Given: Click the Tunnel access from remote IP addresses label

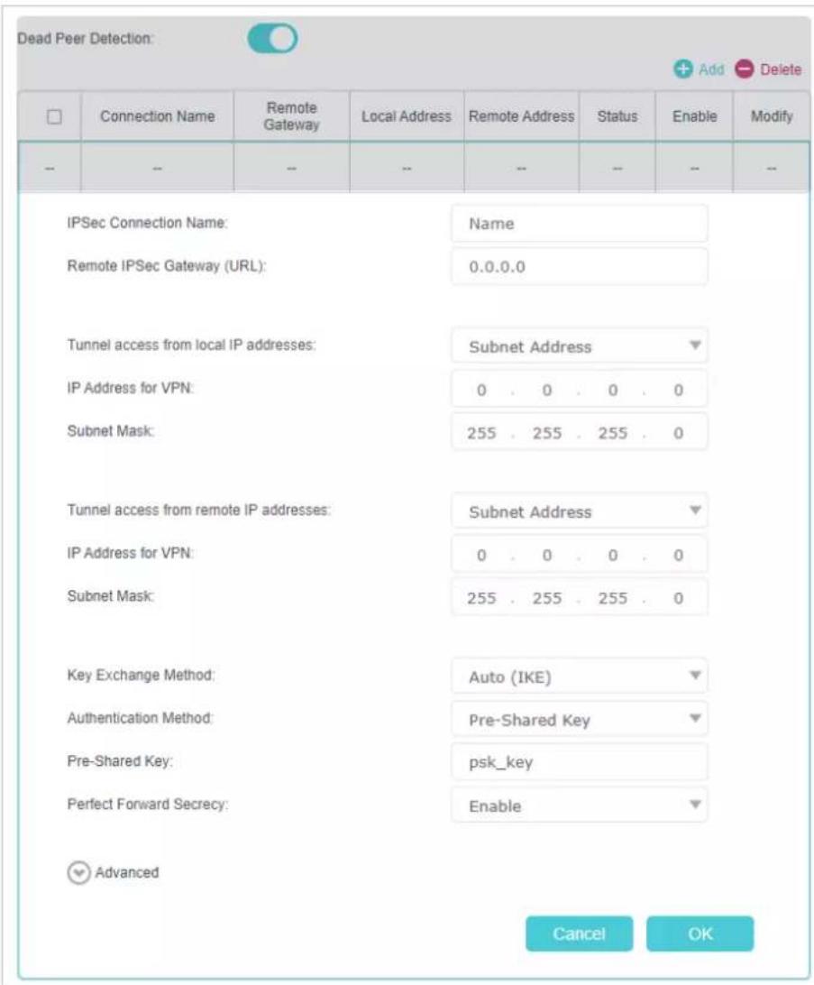Looking at the screenshot, I should click(x=198, y=510).
